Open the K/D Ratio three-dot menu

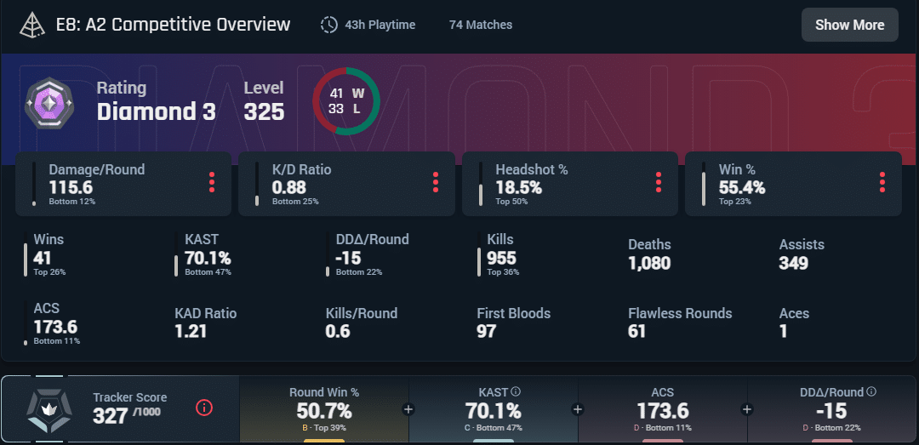pyautogui.click(x=436, y=182)
